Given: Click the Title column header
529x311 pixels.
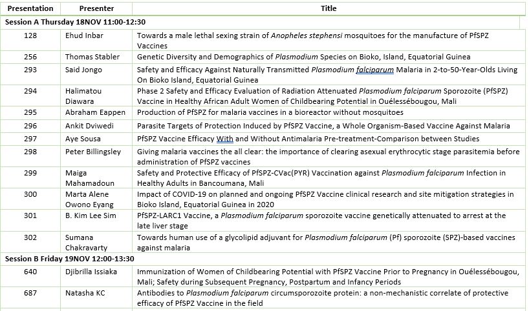Looking at the screenshot, I should [328, 8].
